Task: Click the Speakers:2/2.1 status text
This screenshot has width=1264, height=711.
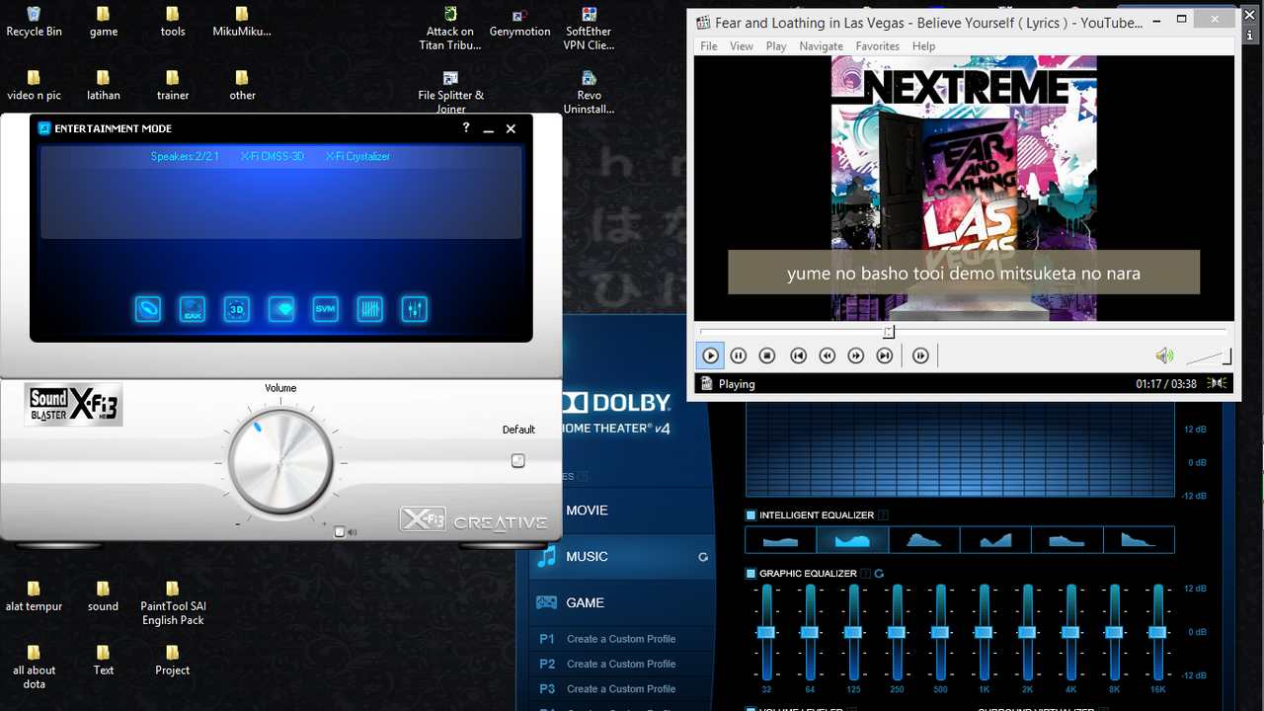Action: (185, 156)
